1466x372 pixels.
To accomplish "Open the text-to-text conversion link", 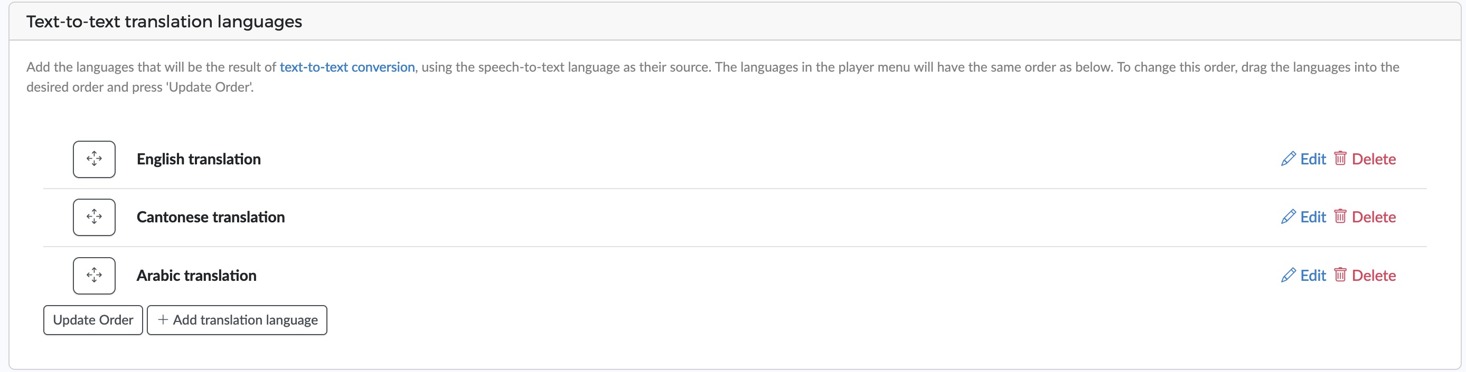I will point(347,67).
